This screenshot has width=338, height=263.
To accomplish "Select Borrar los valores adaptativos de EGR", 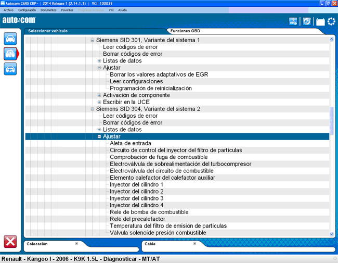I will 159,74.
